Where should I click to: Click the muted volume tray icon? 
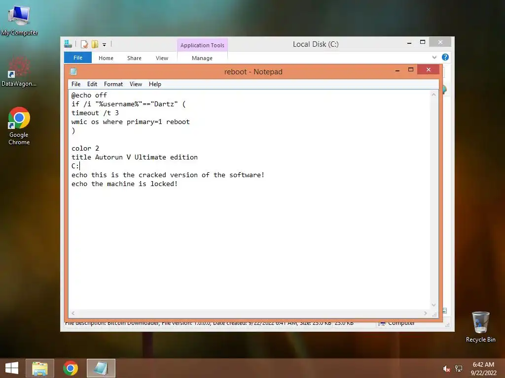pos(446,369)
